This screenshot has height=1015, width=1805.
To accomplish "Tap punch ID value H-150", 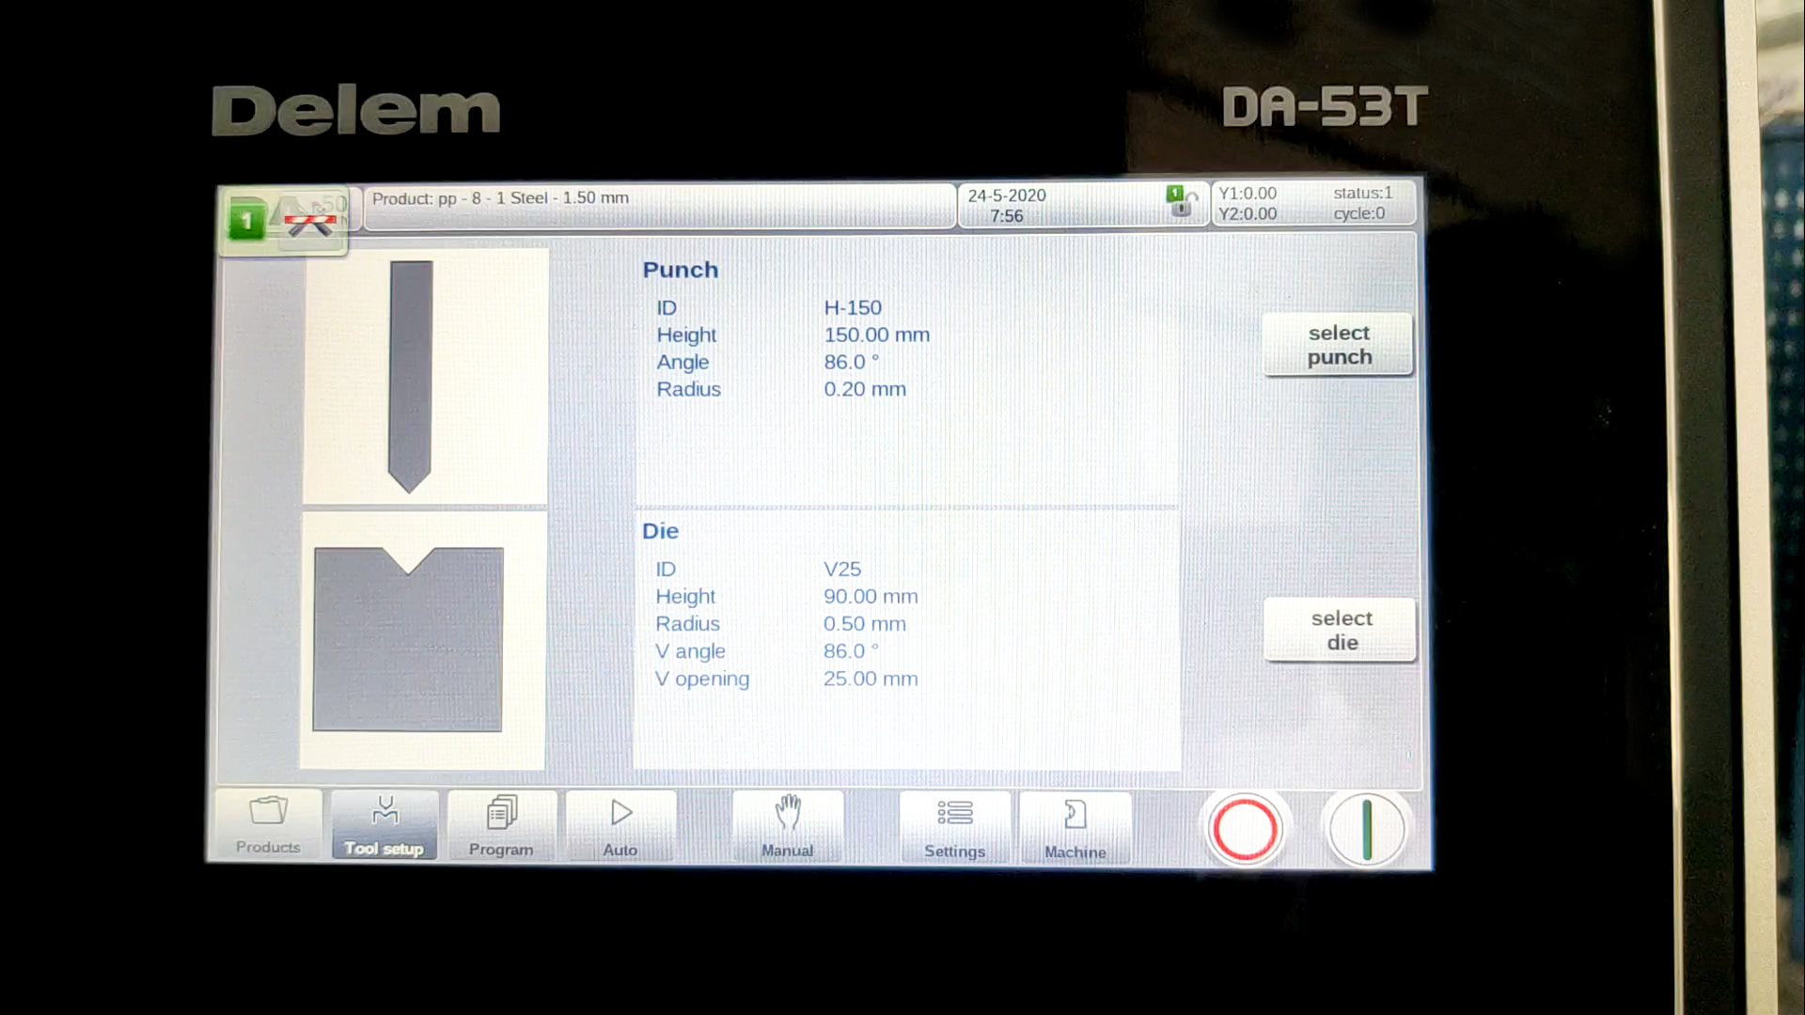I will pyautogui.click(x=853, y=308).
